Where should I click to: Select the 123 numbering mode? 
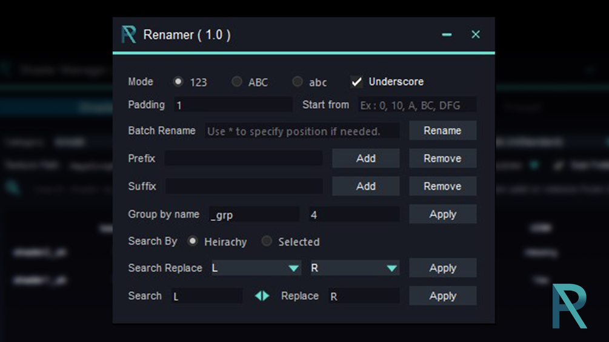178,82
